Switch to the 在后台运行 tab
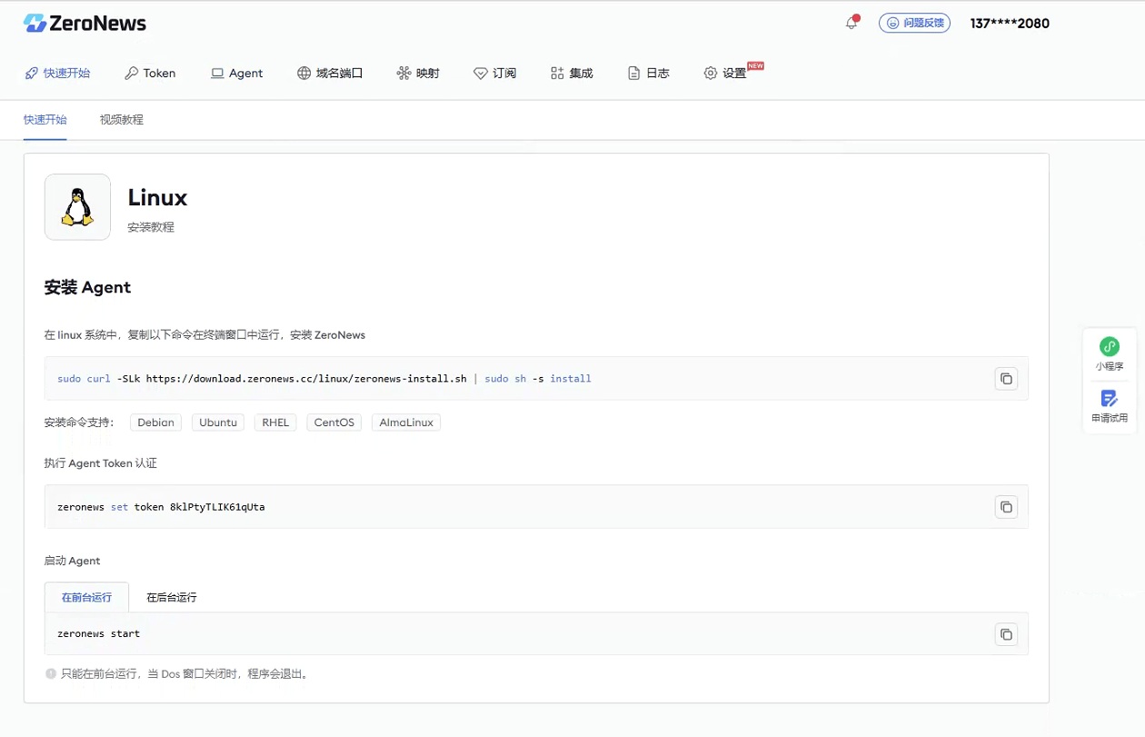The width and height of the screenshot is (1145, 737). coord(172,597)
